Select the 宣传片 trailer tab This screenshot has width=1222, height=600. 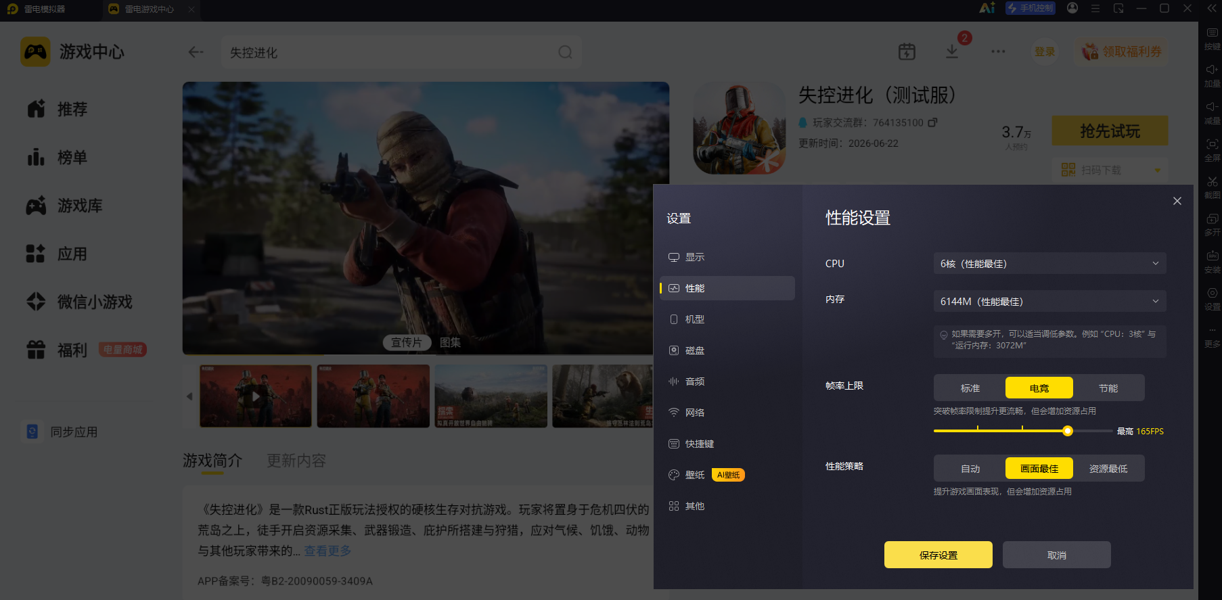pos(407,342)
